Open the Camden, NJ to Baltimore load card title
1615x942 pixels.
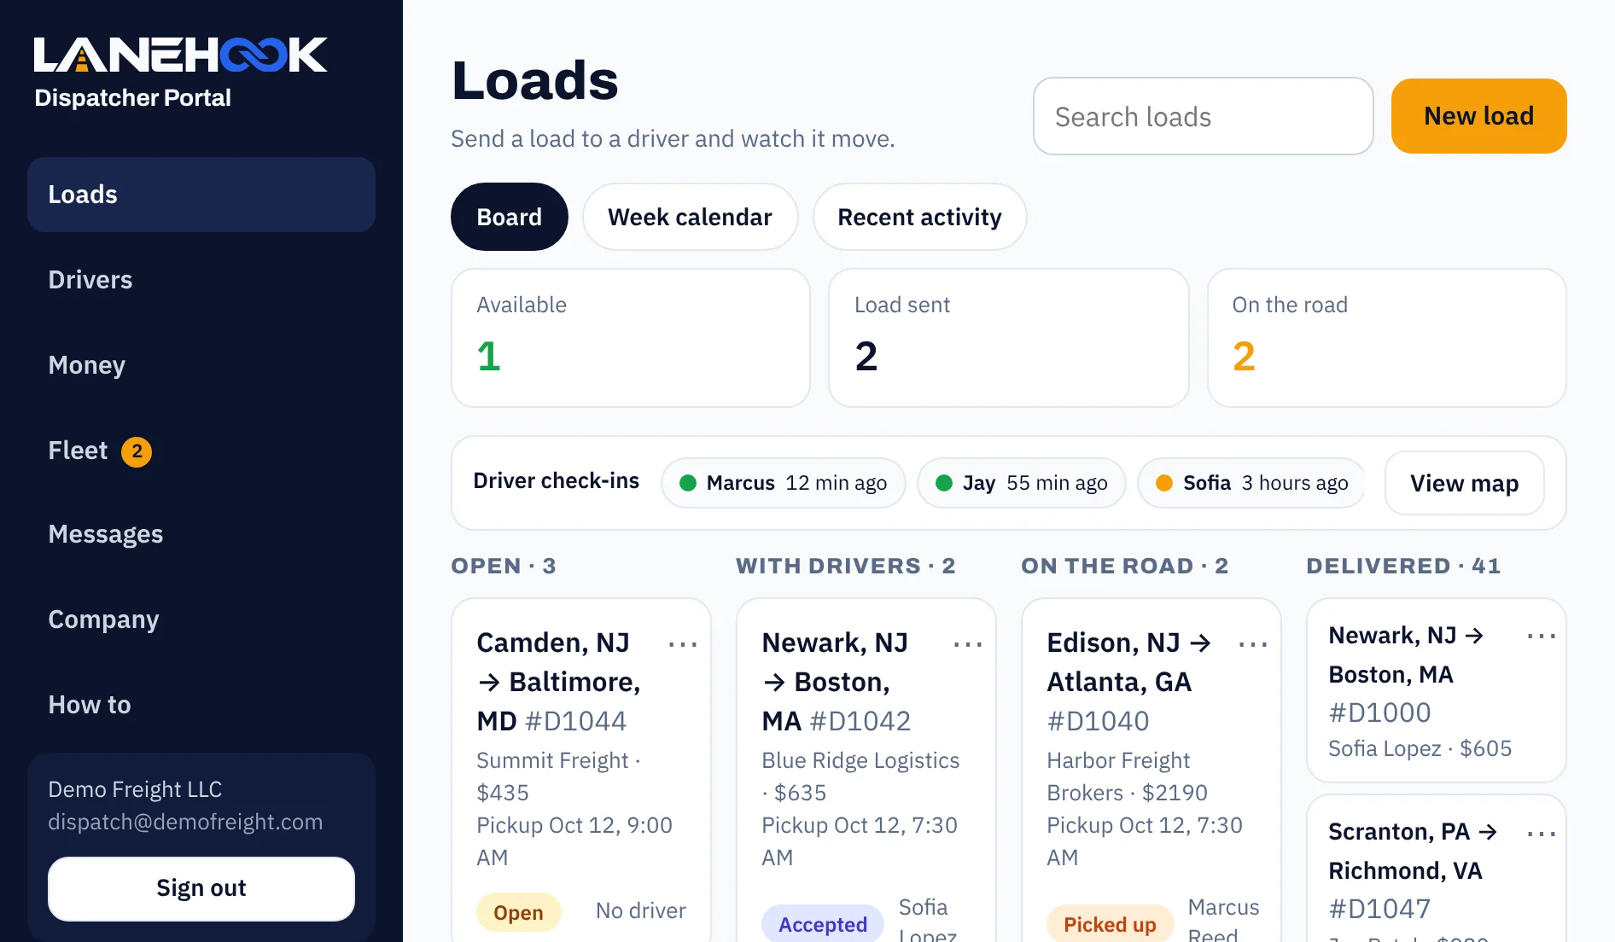(559, 682)
